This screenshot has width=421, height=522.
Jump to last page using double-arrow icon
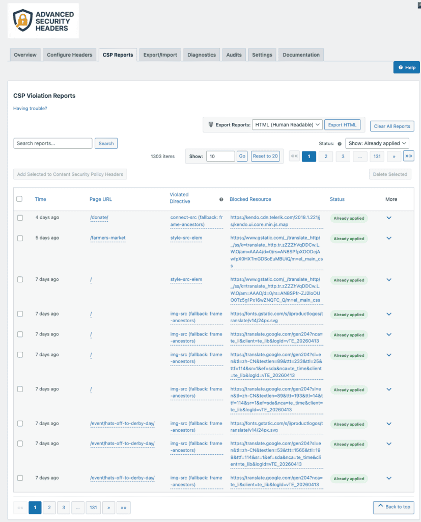(x=409, y=156)
